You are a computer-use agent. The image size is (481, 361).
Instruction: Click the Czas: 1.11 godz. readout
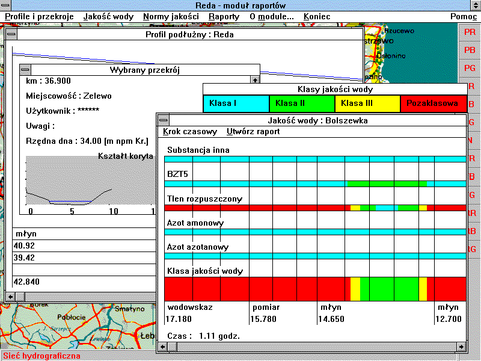(203, 336)
